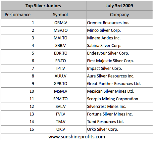Select the MSV.TO symbol cell
Image resolution: width=154 pixels, height=141 pixels.
point(61,30)
